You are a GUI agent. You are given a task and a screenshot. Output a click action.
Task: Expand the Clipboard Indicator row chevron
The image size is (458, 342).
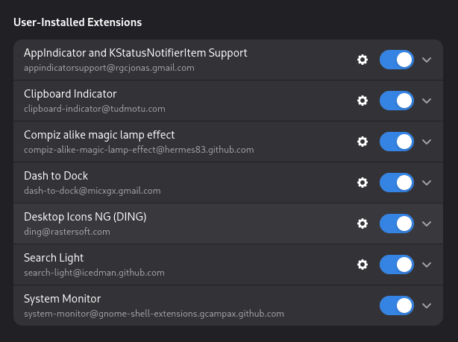[x=427, y=101]
